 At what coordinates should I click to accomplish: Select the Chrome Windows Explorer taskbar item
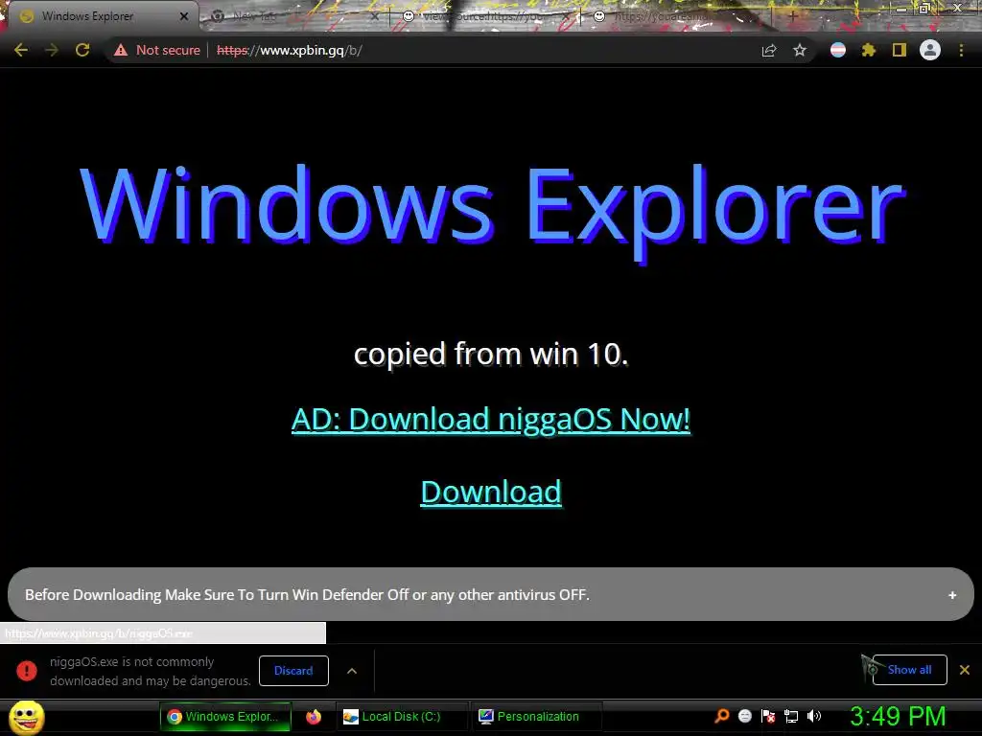tap(225, 717)
